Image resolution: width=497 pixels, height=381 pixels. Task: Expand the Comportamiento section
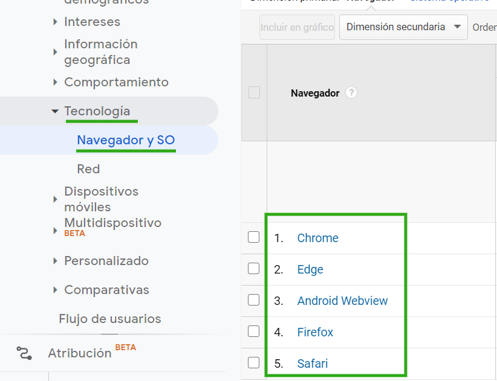pyautogui.click(x=55, y=82)
